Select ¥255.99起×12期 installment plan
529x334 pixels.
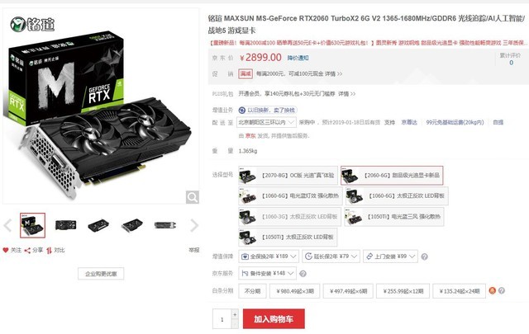click(403, 291)
